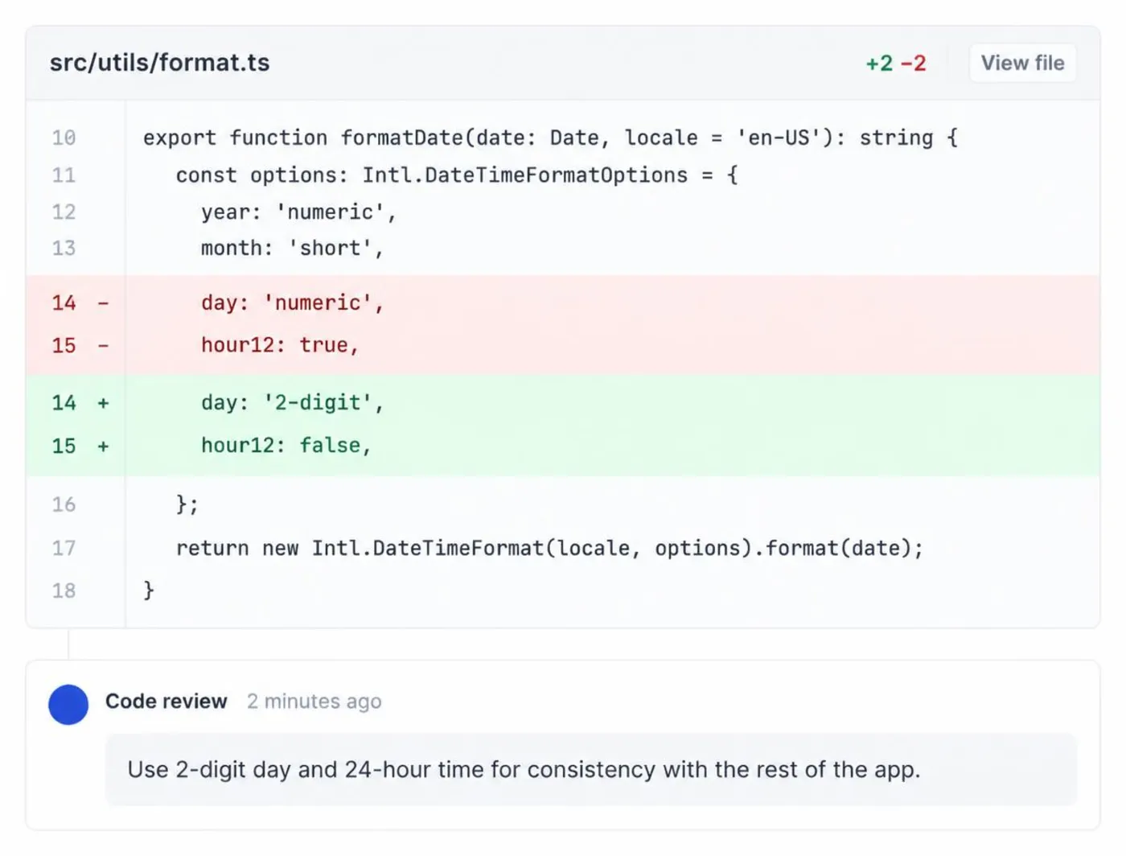This screenshot has width=1126, height=856.
Task: Click the +2 additions count
Action: tap(879, 64)
